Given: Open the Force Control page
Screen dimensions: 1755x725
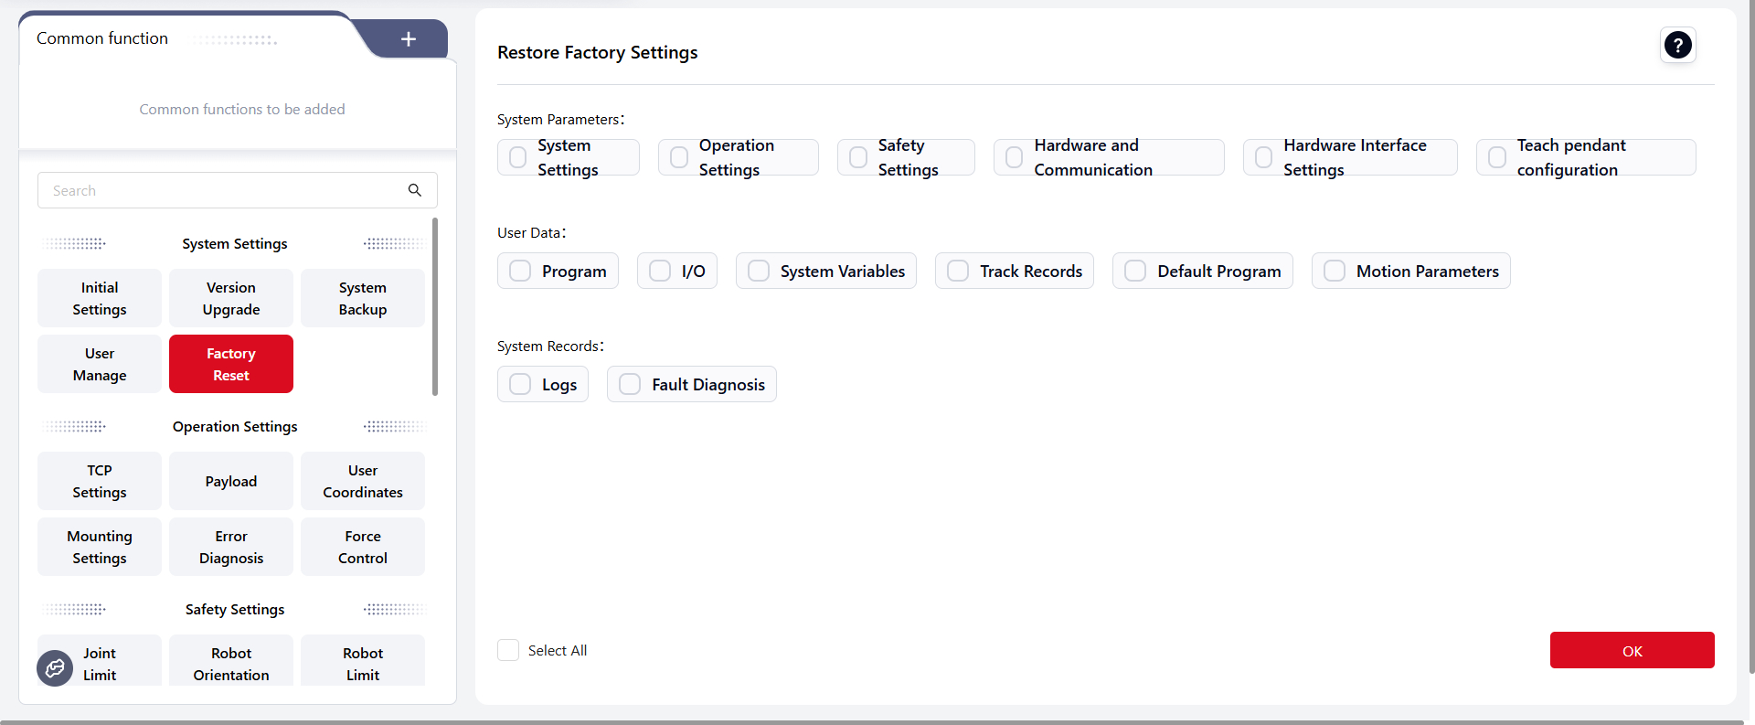Looking at the screenshot, I should pos(363,547).
